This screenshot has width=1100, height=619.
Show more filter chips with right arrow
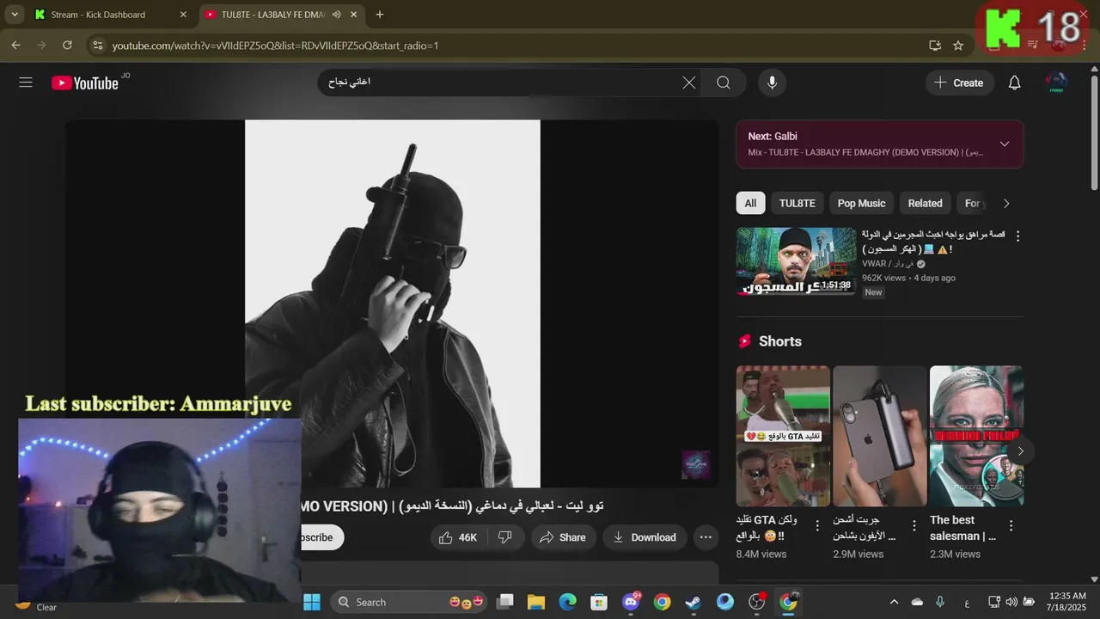pos(1006,203)
